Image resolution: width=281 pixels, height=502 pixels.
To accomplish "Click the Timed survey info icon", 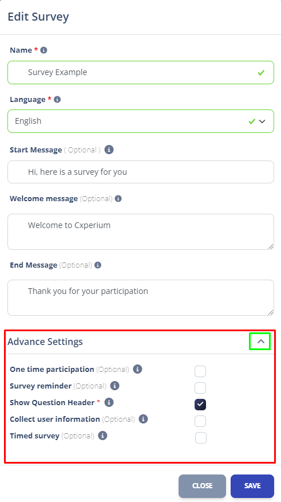I will tap(102, 436).
